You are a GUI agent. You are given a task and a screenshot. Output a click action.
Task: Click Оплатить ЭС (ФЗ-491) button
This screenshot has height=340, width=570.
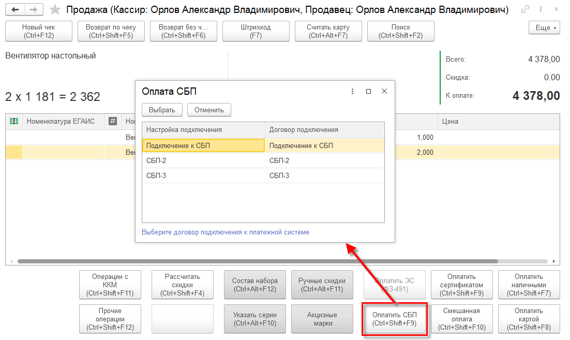[x=395, y=285]
